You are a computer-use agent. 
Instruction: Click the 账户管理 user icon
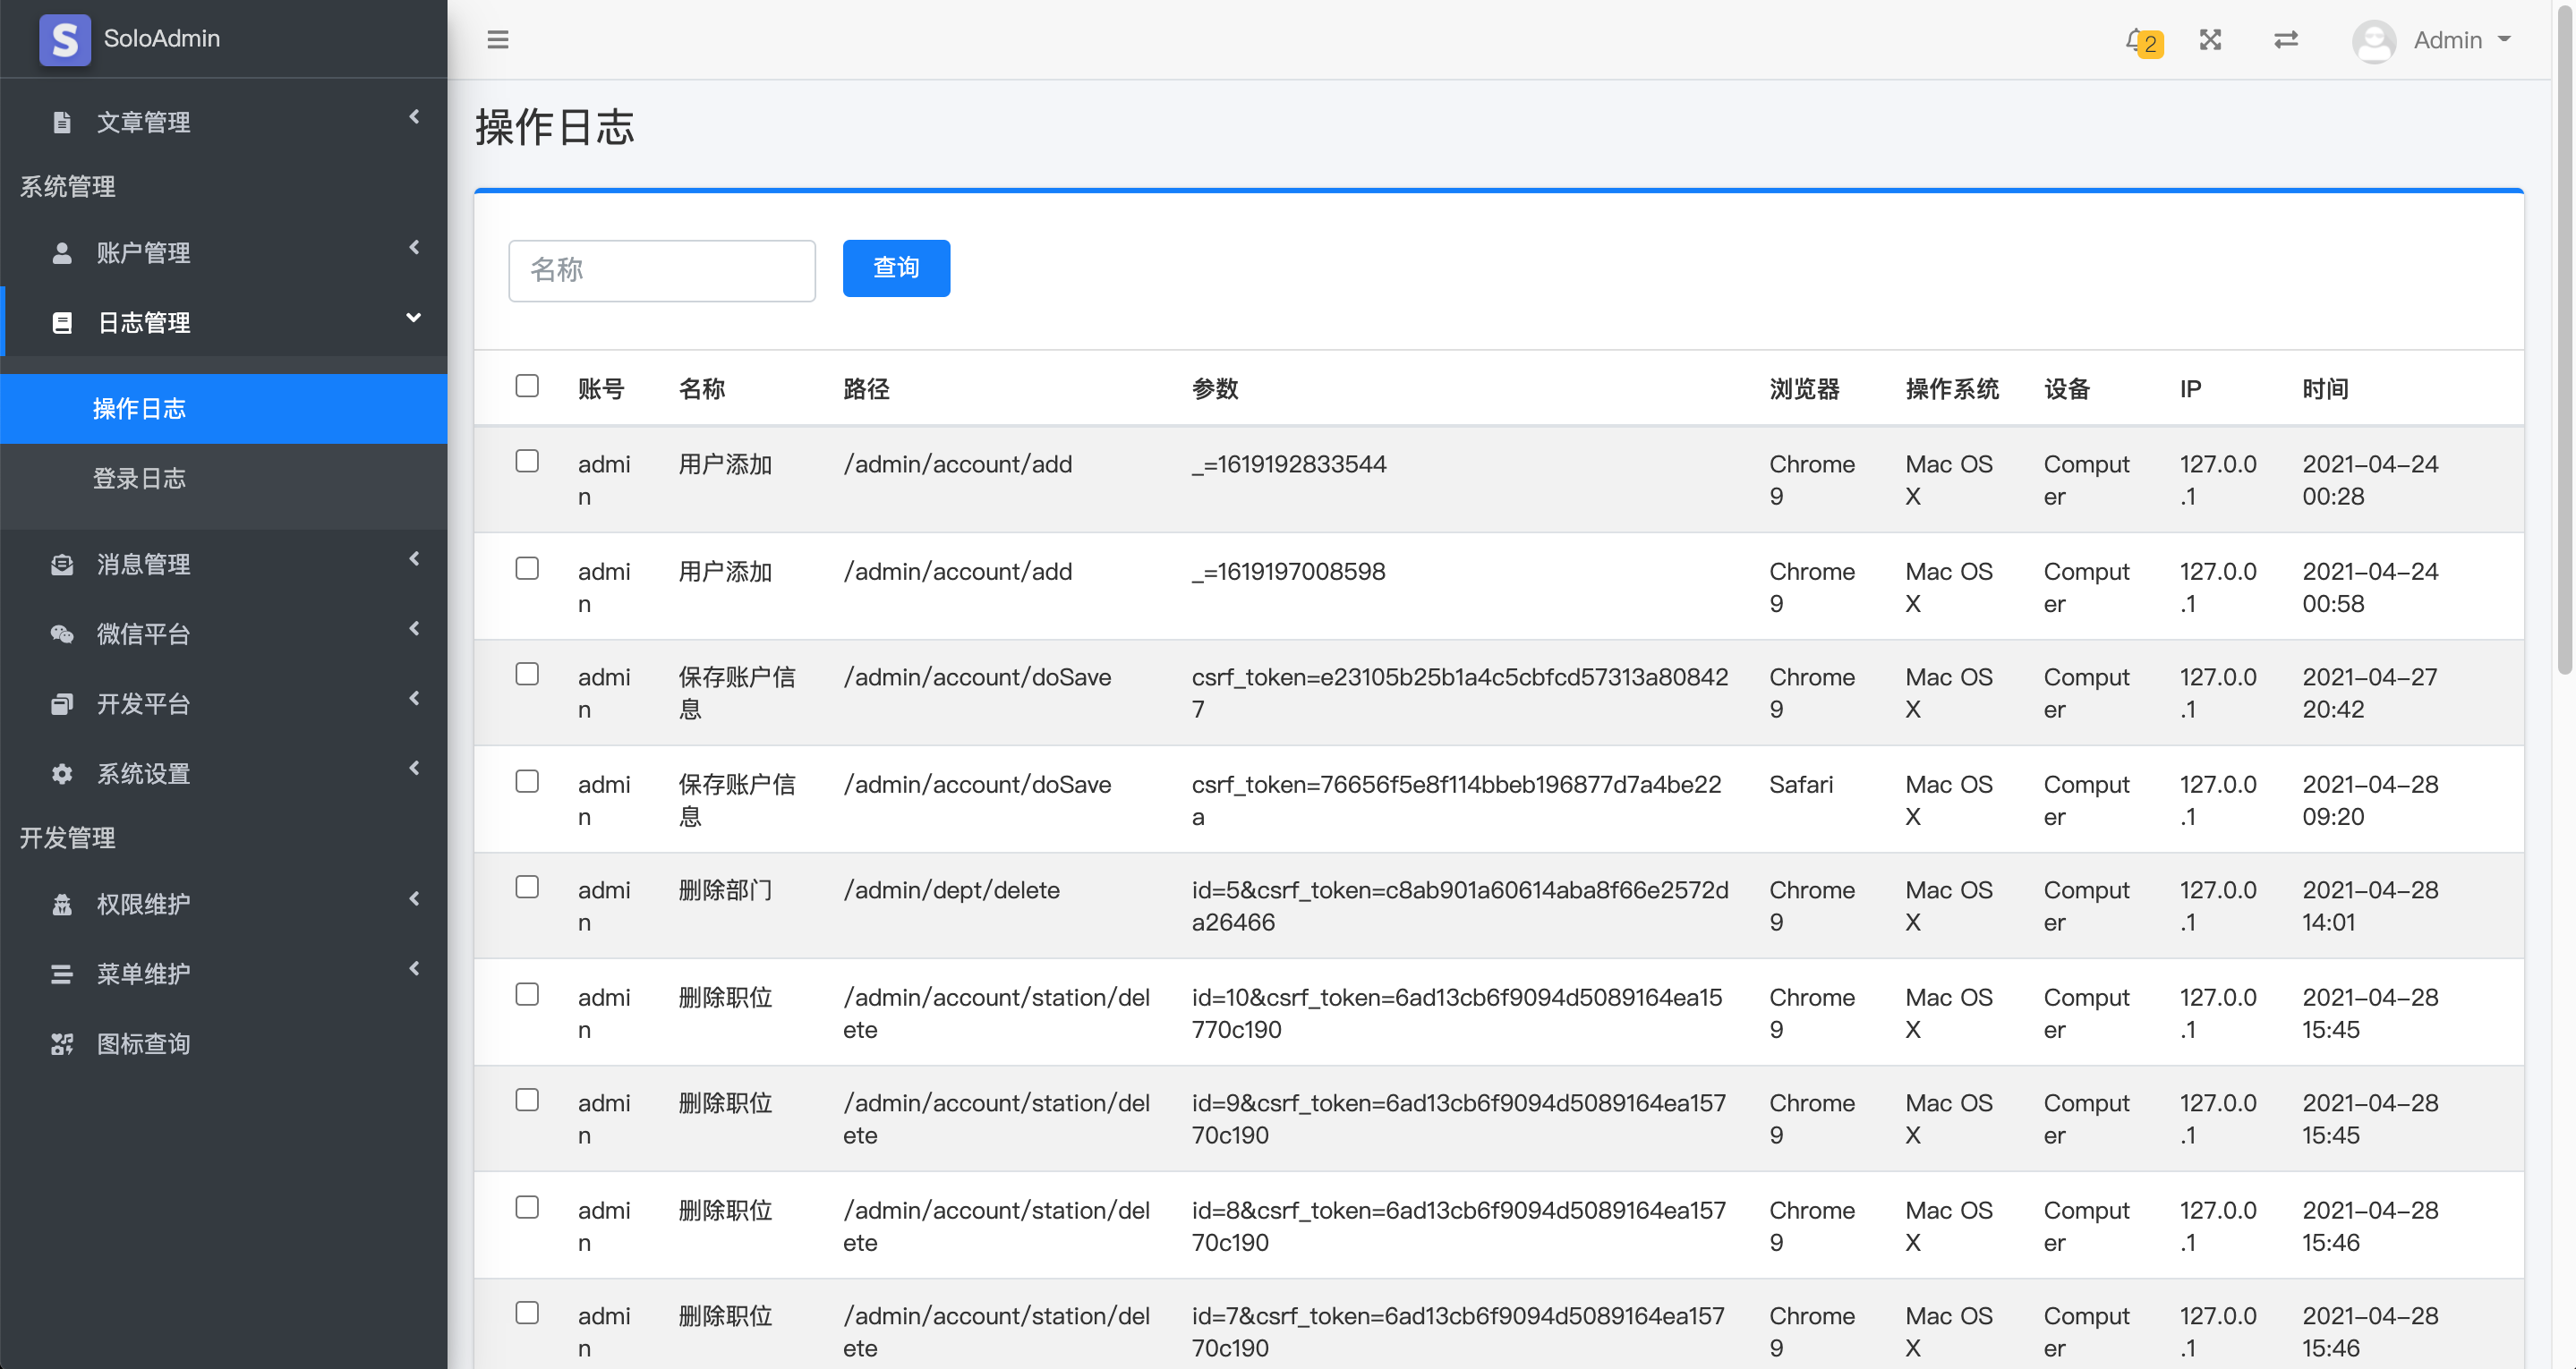[x=62, y=252]
